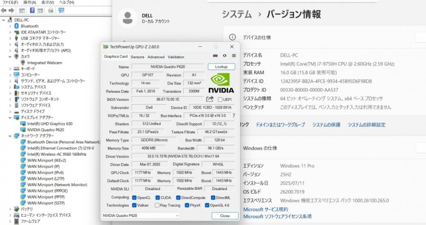Select Bluetooth Device (Personal Area Network)

[63, 142]
